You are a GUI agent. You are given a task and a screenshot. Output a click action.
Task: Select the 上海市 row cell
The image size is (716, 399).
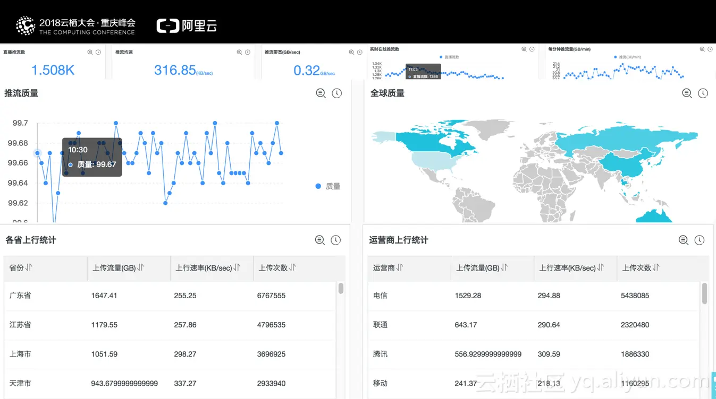click(20, 354)
